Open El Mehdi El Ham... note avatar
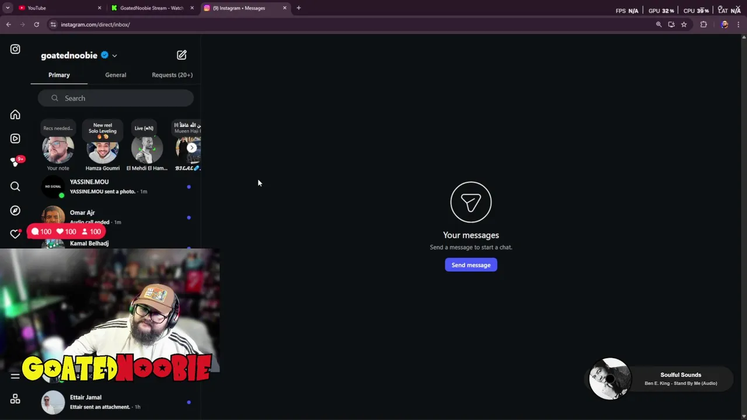 click(x=147, y=149)
